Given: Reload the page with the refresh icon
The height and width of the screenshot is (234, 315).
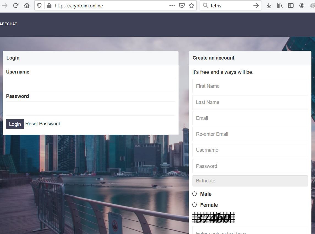Looking at the screenshot, I should pyautogui.click(x=16, y=5).
